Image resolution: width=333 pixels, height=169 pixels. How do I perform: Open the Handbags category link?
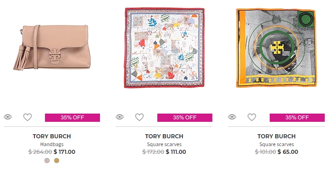pyautogui.click(x=52, y=144)
